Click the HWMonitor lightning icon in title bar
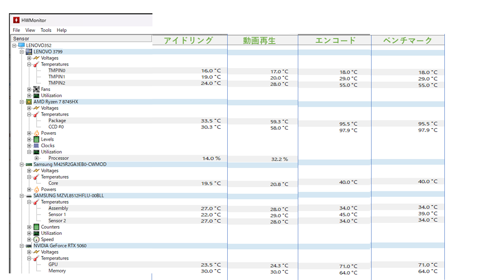Screen dimensions: 499x280 pyautogui.click(x=16, y=20)
